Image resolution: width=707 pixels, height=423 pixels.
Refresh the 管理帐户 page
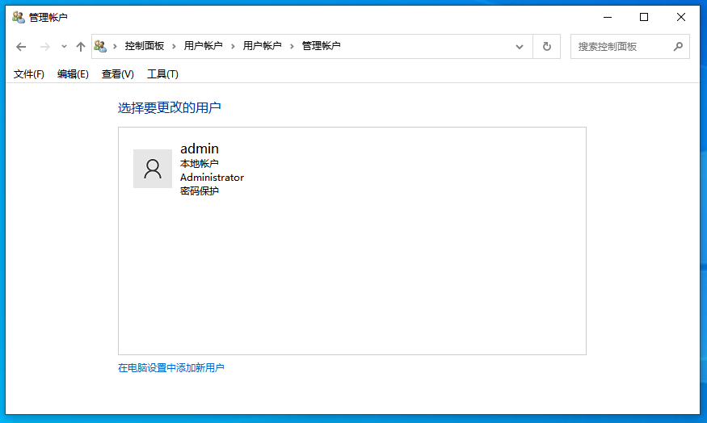(547, 47)
